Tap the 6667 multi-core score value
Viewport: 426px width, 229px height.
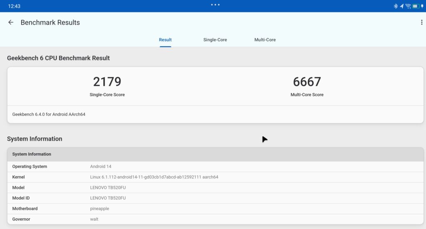point(307,82)
